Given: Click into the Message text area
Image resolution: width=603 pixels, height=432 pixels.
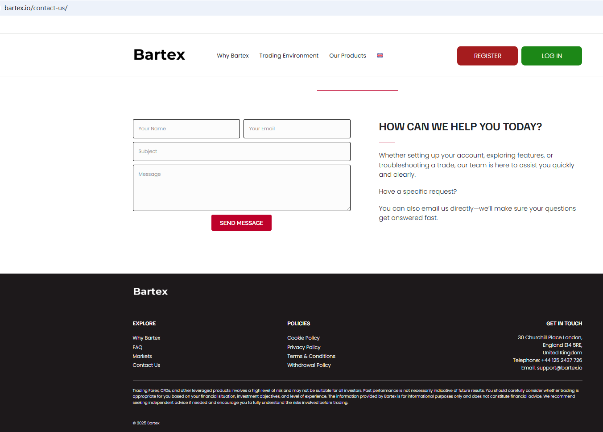Looking at the screenshot, I should 242,188.
